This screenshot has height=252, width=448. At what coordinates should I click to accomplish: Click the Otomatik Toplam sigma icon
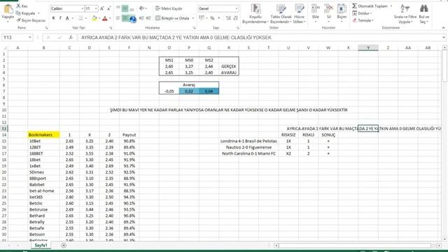(355, 6)
